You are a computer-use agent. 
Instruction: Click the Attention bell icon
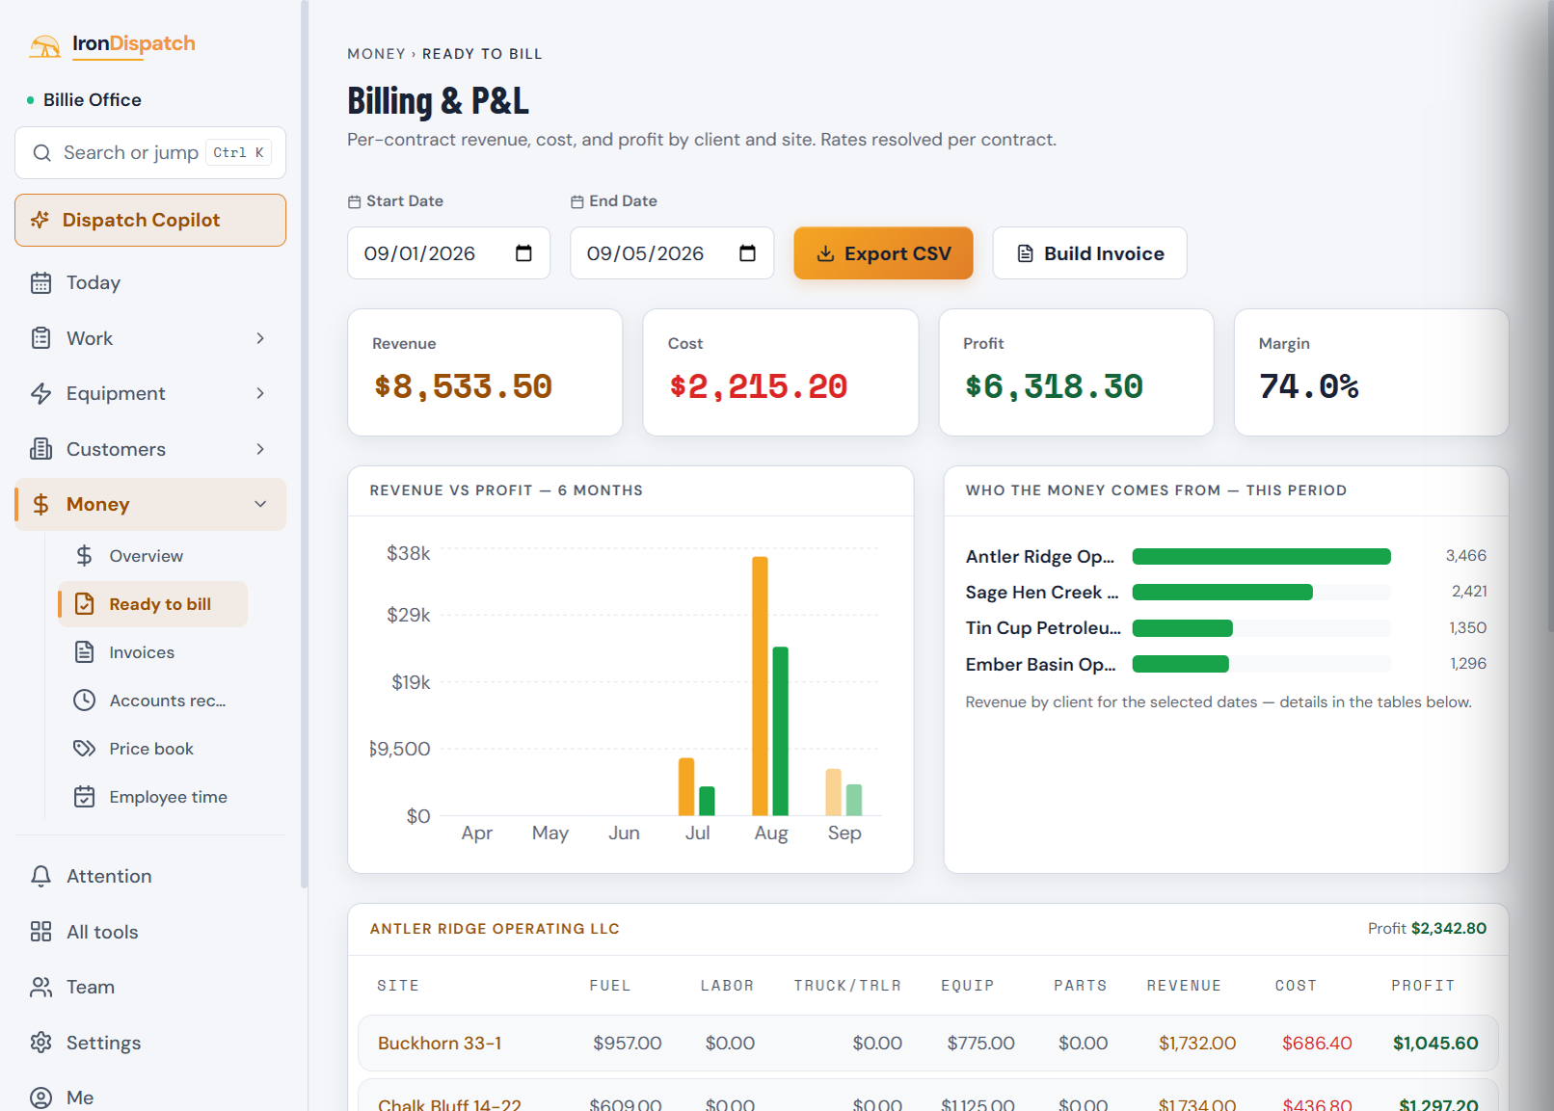40,876
